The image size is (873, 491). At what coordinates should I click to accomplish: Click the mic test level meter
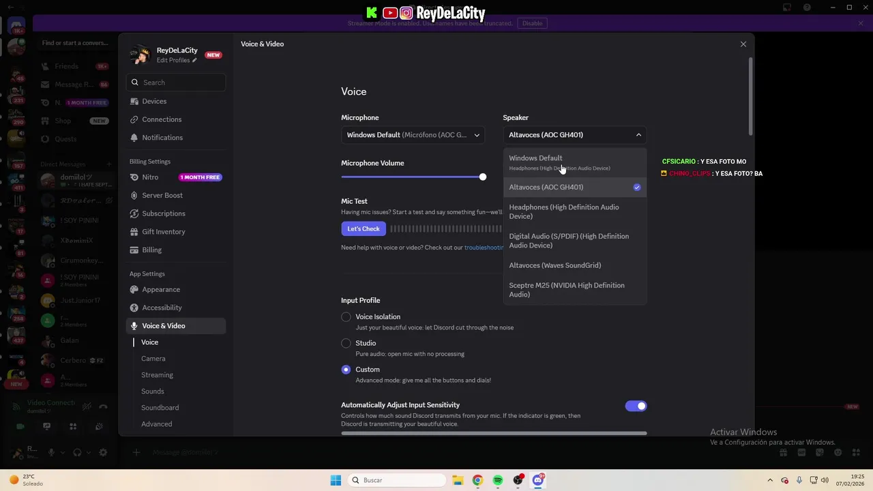(446, 229)
